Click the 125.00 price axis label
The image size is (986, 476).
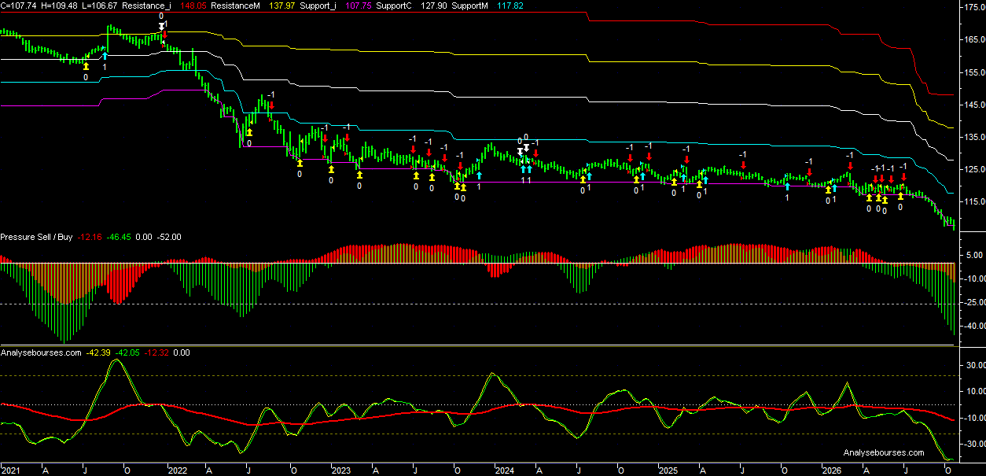(974, 169)
